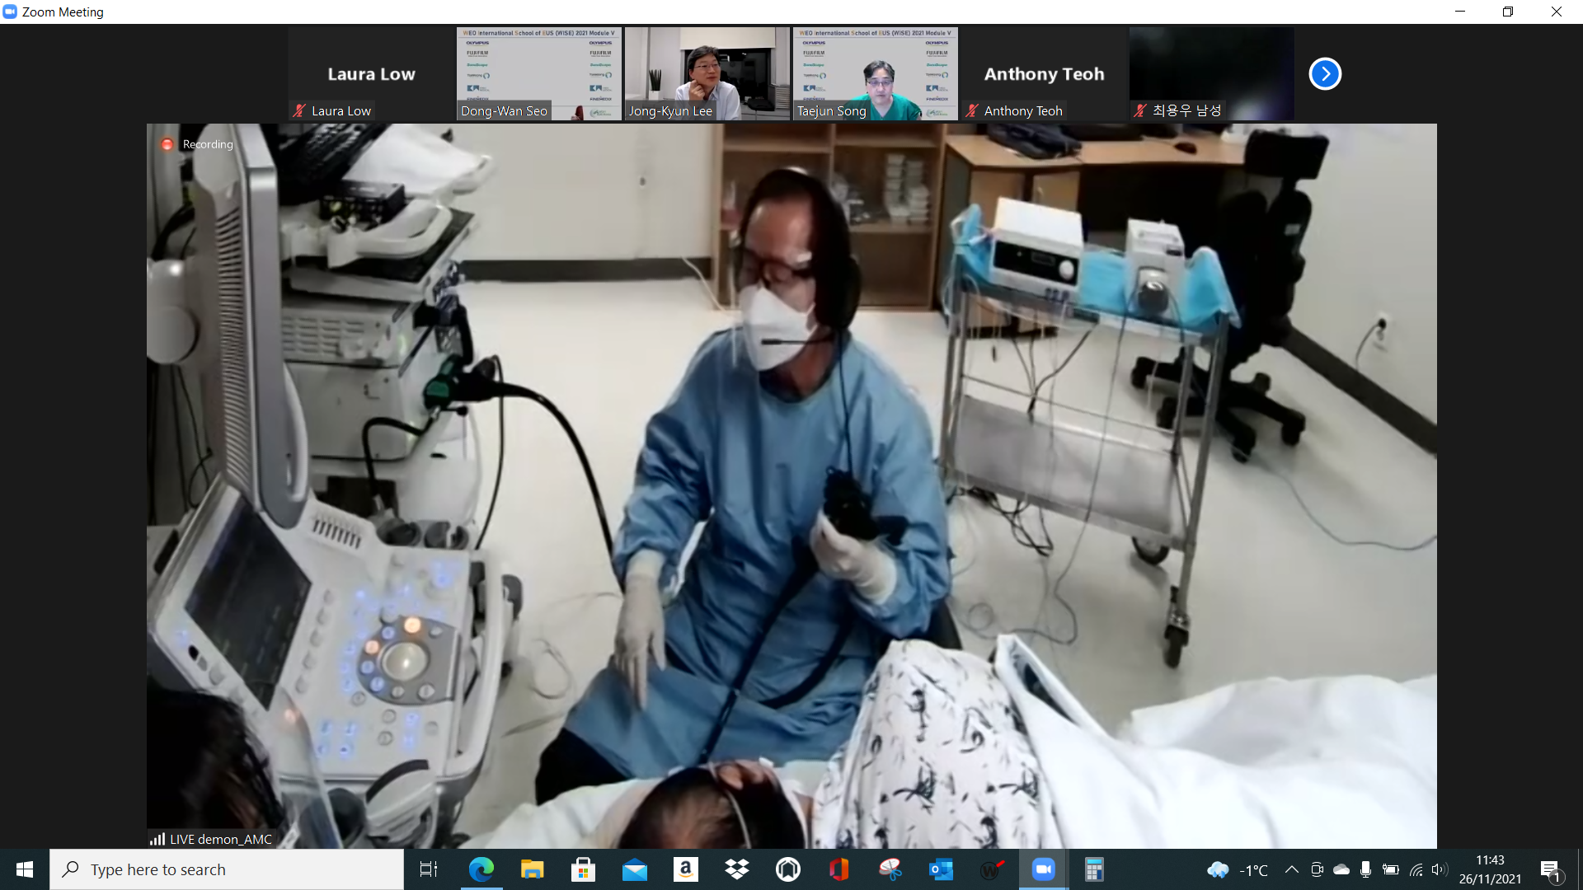Open the Wi-Fi network tray icon
This screenshot has height=890, width=1583.
point(1416,869)
